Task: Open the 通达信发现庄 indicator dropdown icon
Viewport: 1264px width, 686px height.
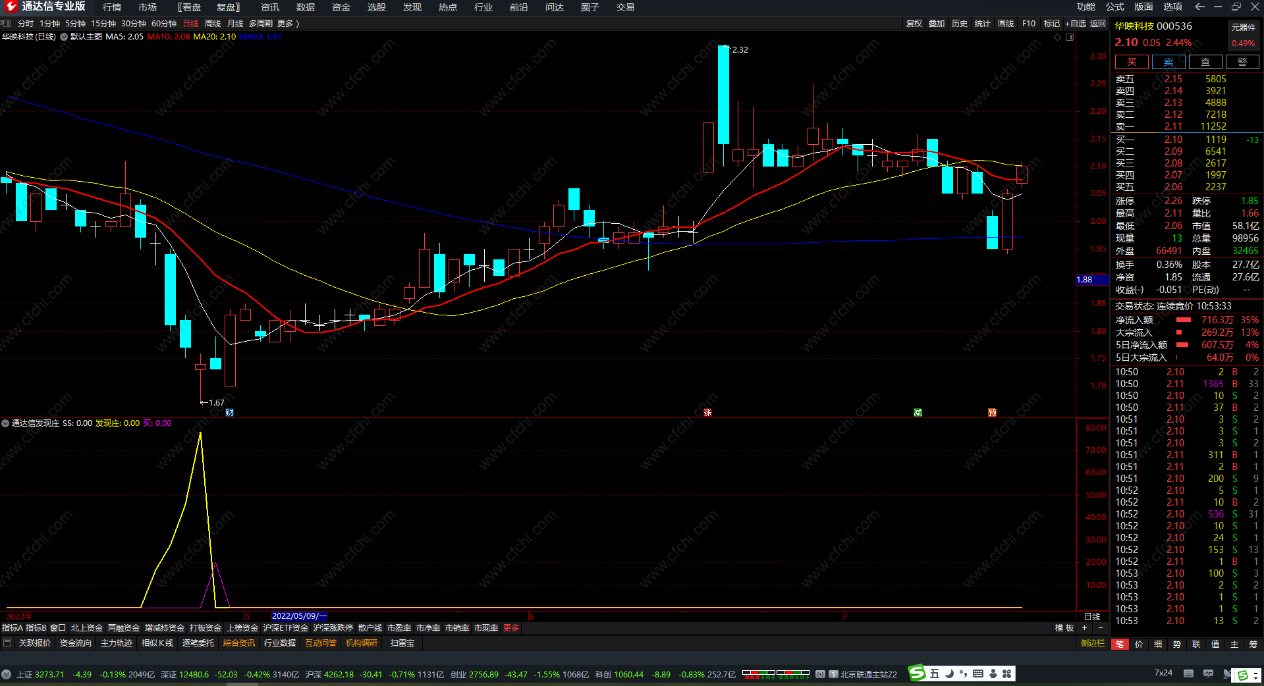Action: [x=5, y=423]
